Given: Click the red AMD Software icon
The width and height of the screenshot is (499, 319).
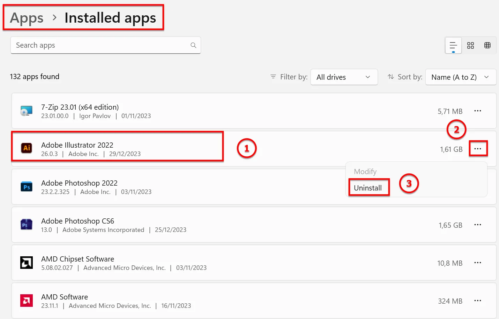Looking at the screenshot, I should pyautogui.click(x=27, y=301).
